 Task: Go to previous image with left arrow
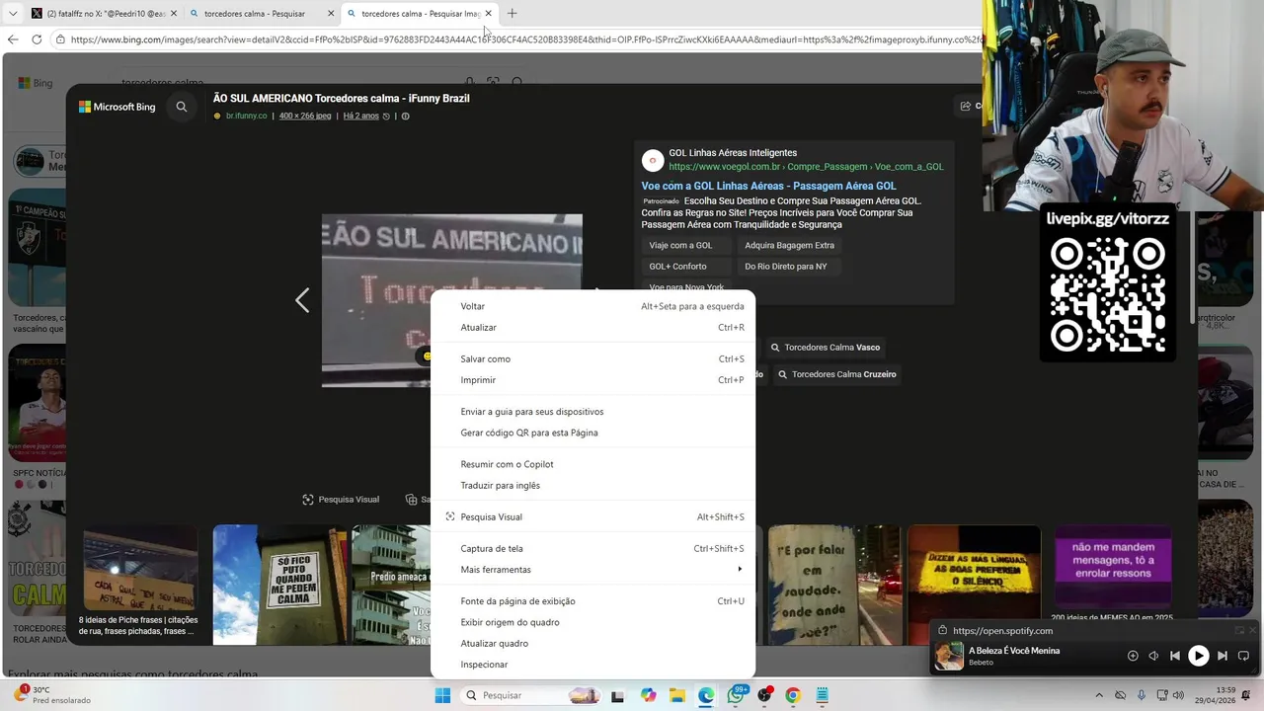(x=302, y=300)
